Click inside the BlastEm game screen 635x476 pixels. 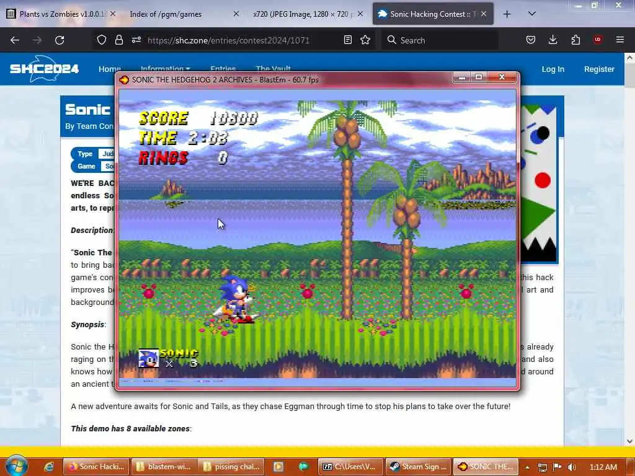(317, 239)
